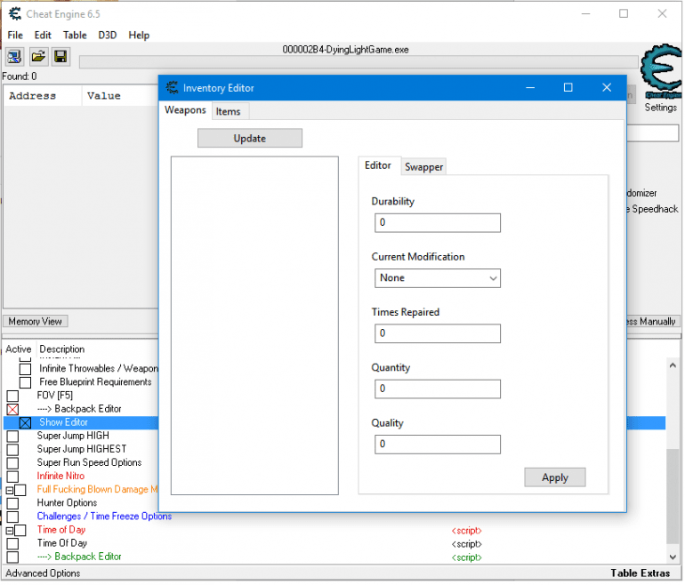Click the Durability input field
The height and width of the screenshot is (585, 685).
click(x=437, y=223)
